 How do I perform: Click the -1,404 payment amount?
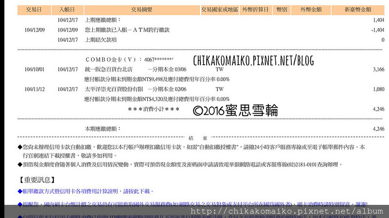tap(378, 30)
